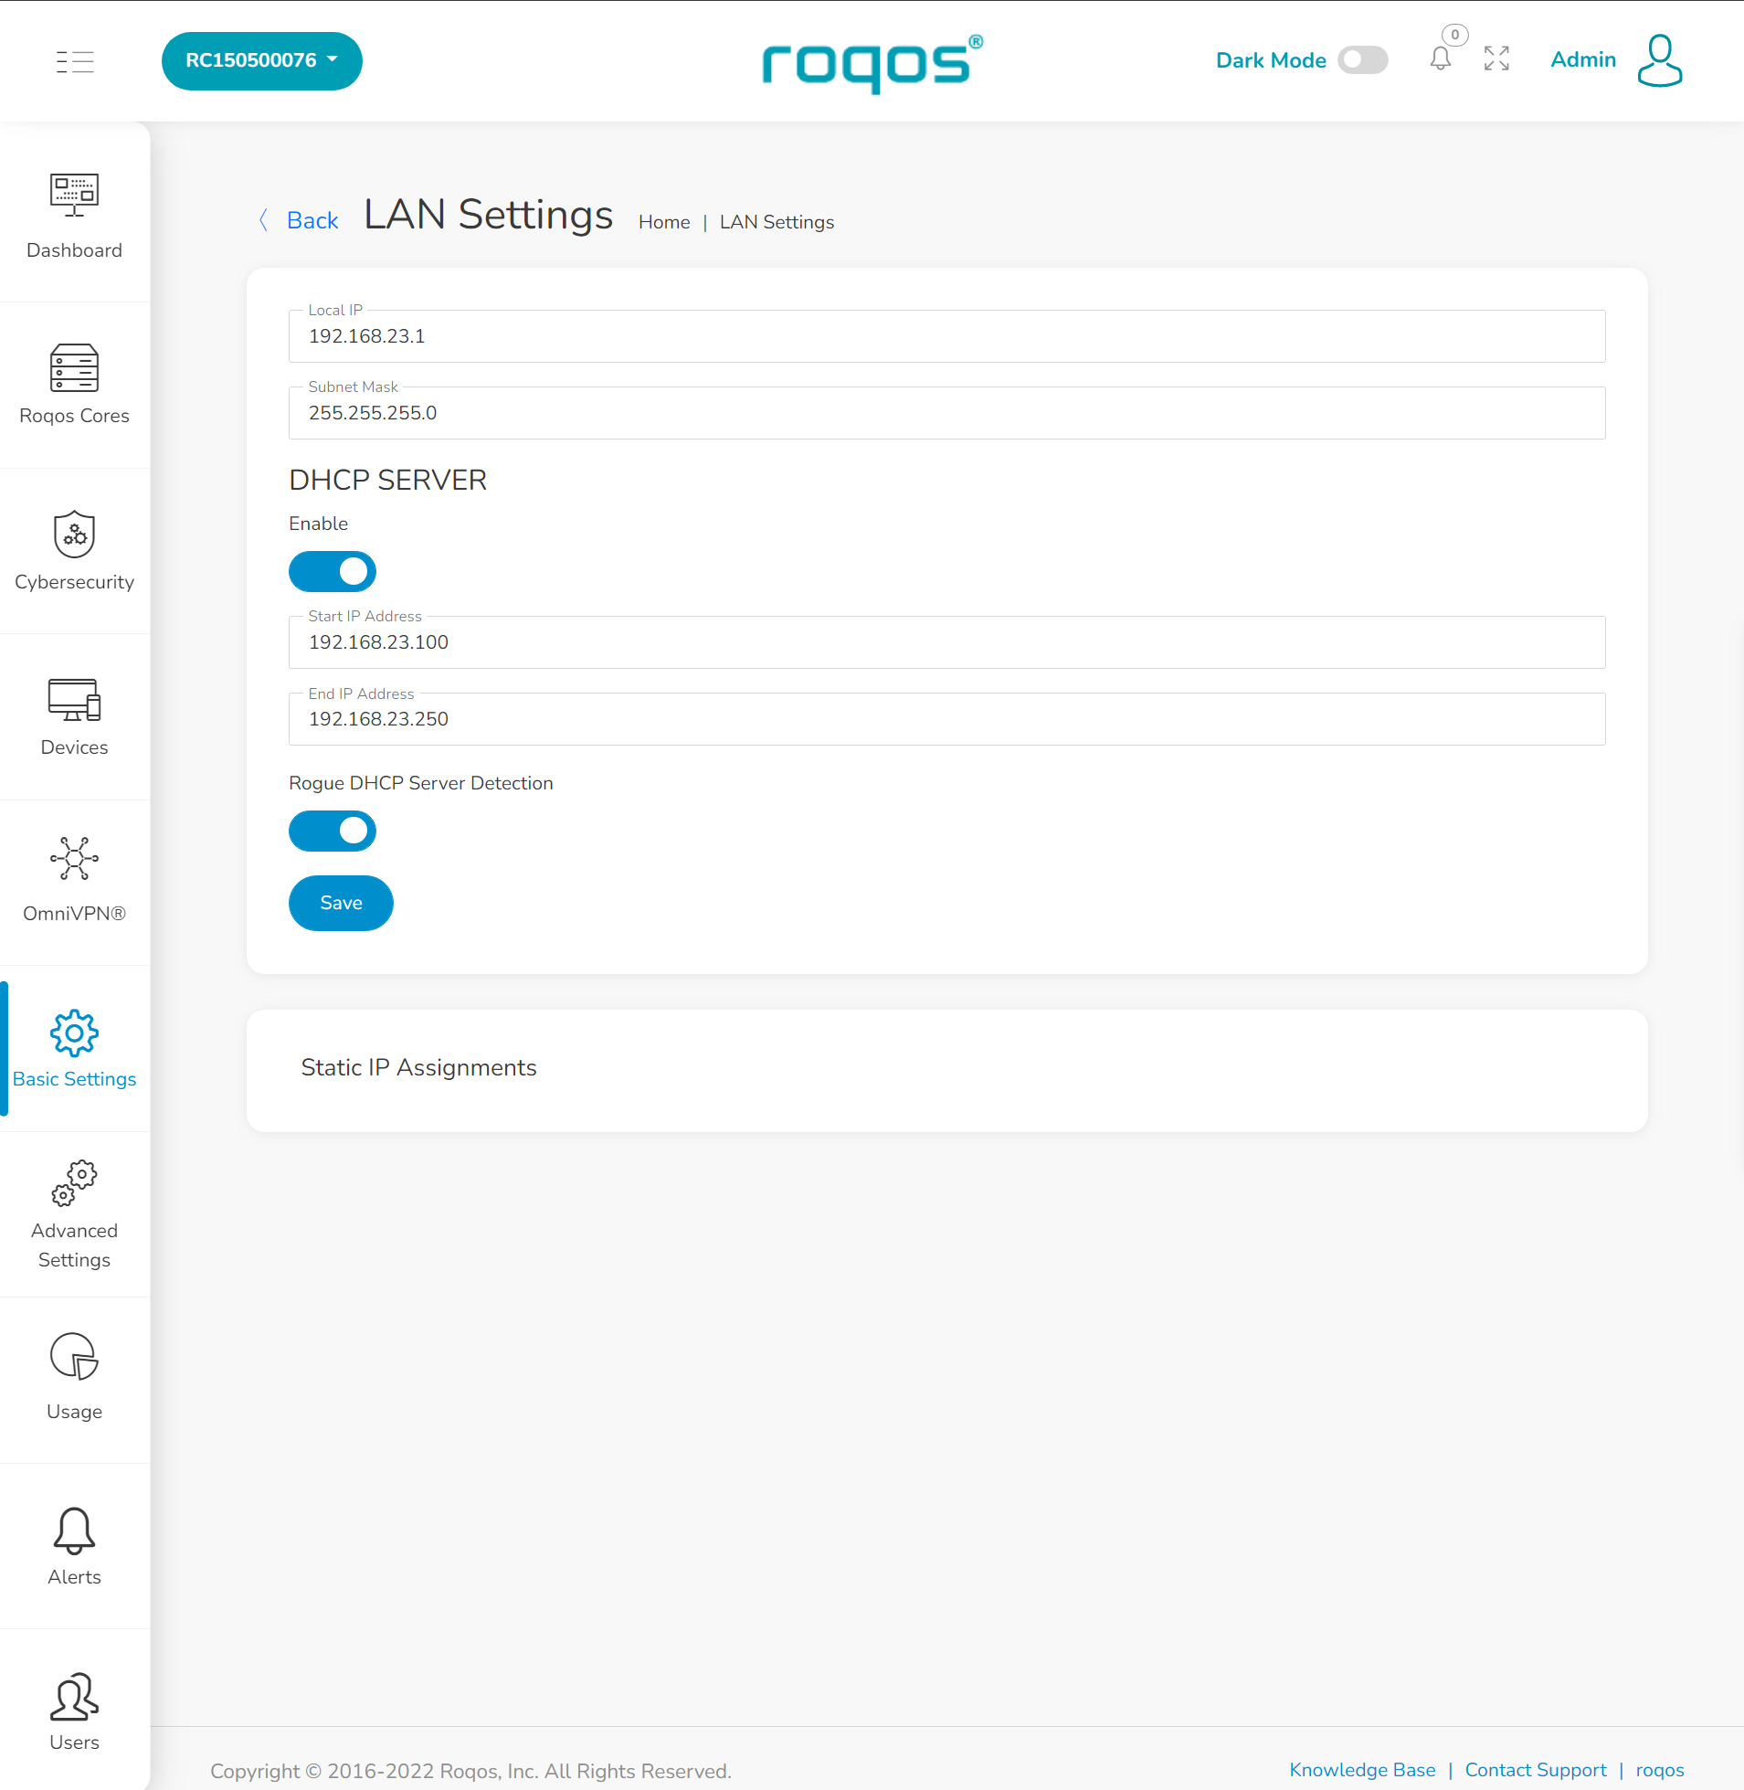Expand Static IP Assignments panel
Image resolution: width=1744 pixels, height=1790 pixels.
946,1070
